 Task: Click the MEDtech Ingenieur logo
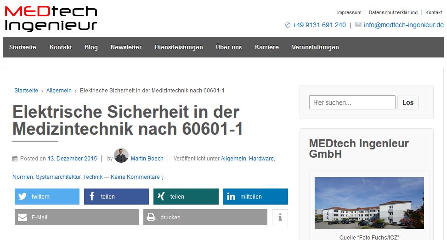click(51, 18)
